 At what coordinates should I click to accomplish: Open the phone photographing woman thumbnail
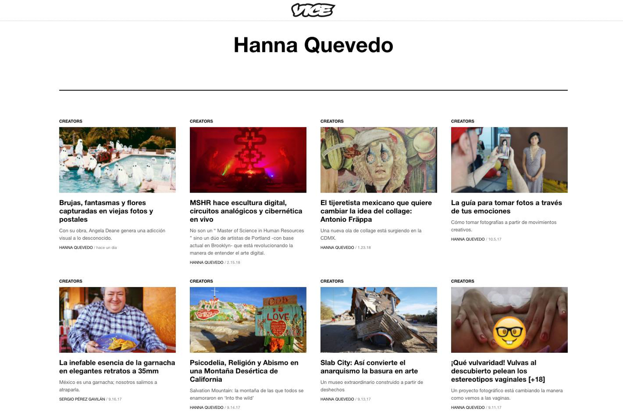[509, 160]
